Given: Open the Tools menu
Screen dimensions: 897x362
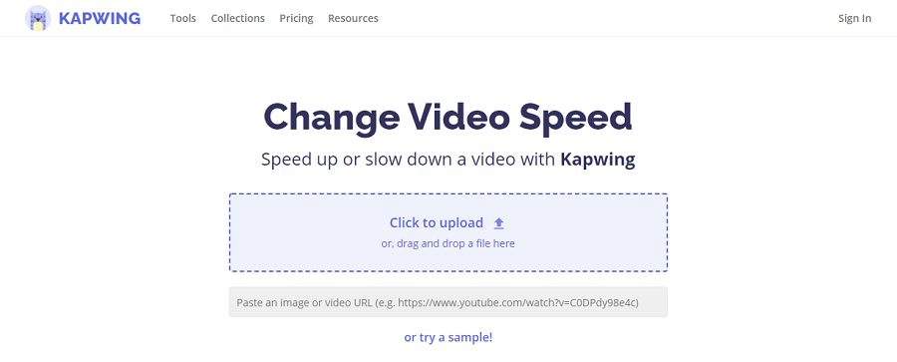Looking at the screenshot, I should click(183, 18).
